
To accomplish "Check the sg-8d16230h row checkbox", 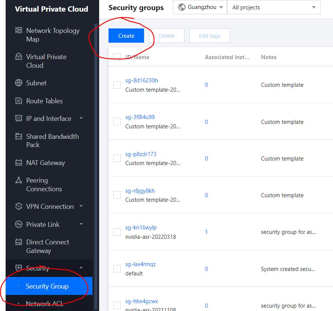I will click(117, 85).
